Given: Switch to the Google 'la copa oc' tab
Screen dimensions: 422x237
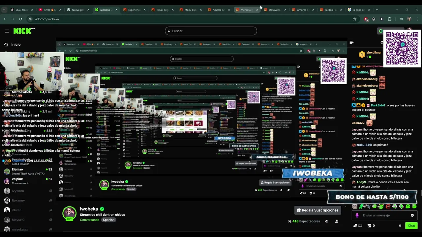Looking at the screenshot, I should (358, 10).
